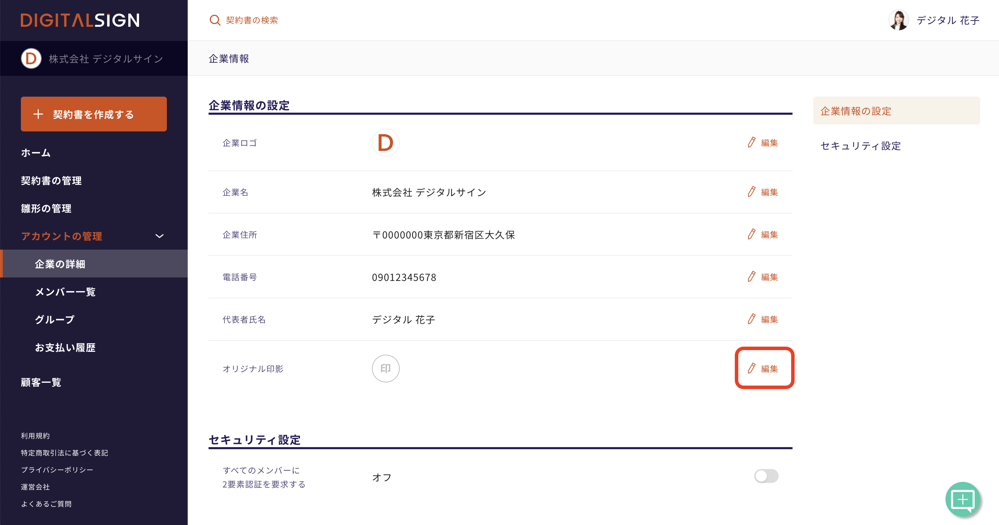Click 編集 text in オリジナル印影 row

coord(770,369)
